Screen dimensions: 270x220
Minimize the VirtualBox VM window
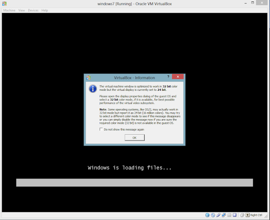click(246, 3)
